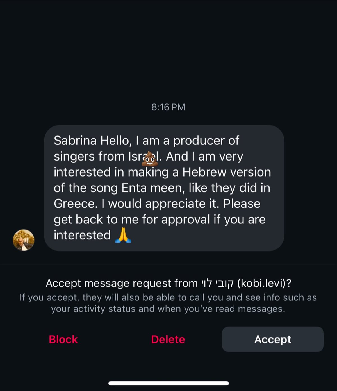Click the 'Accept message request from' heading

click(122, 283)
